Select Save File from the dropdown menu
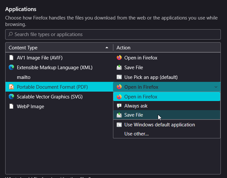 (167, 115)
